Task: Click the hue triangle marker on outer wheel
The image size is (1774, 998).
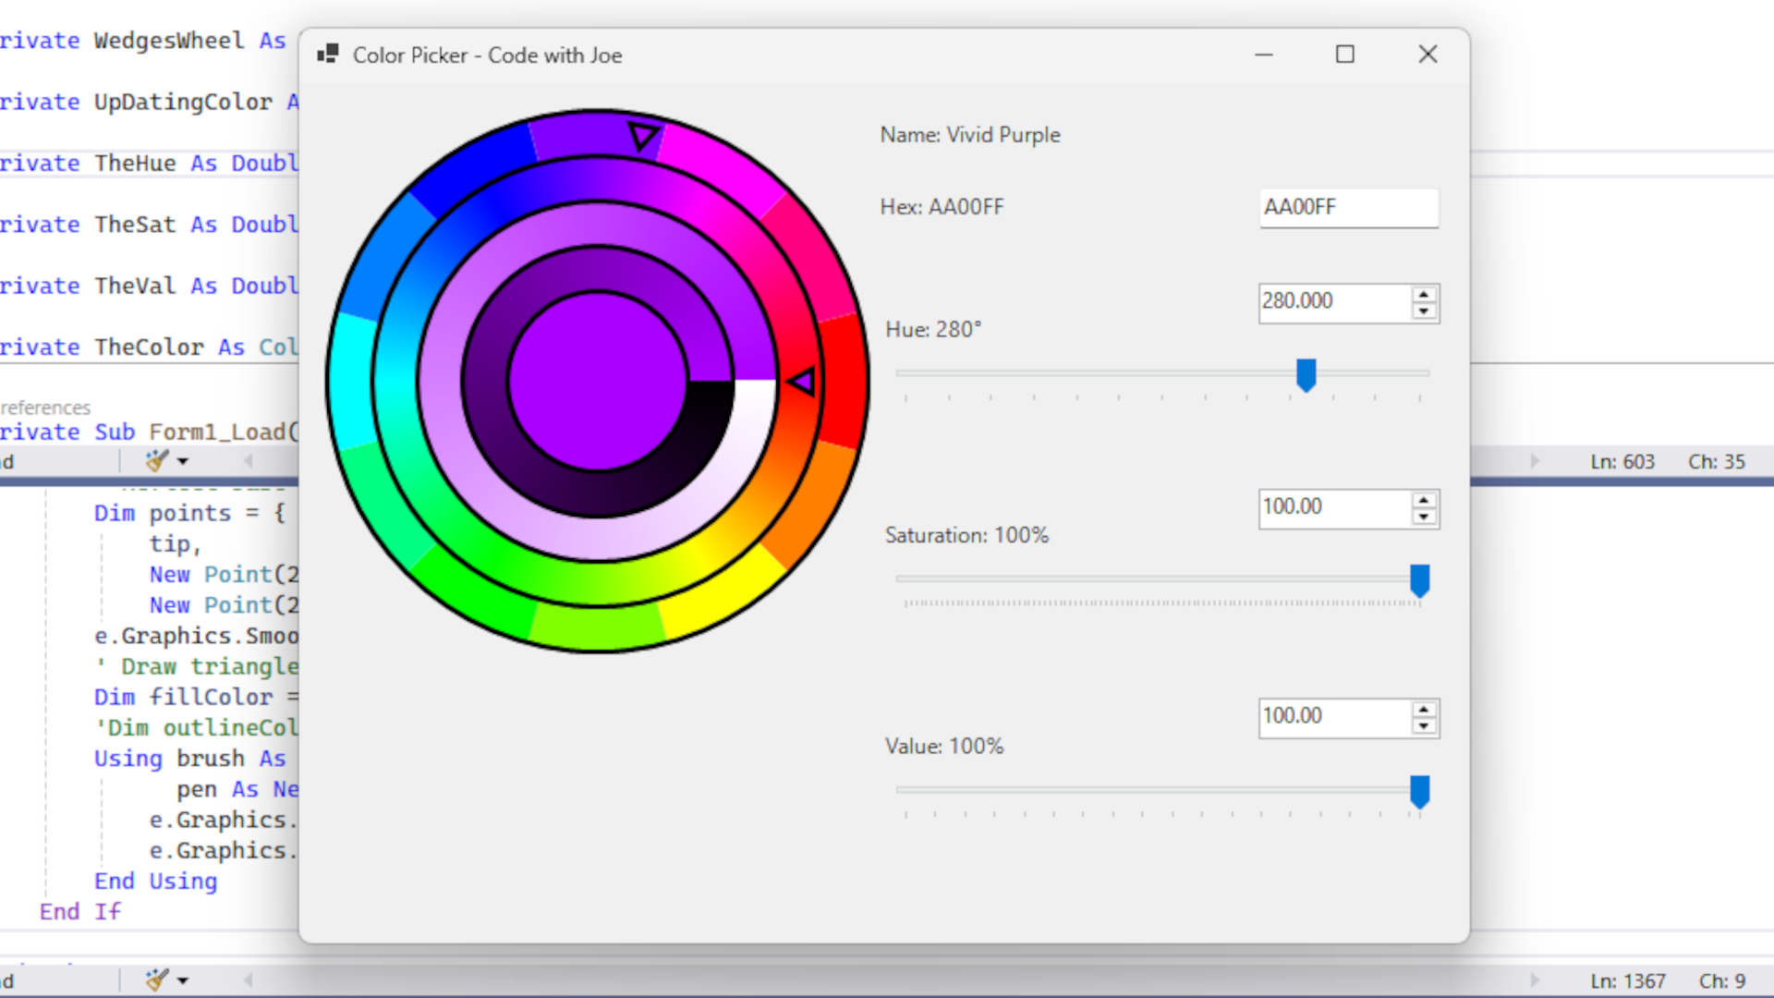Action: tap(644, 136)
